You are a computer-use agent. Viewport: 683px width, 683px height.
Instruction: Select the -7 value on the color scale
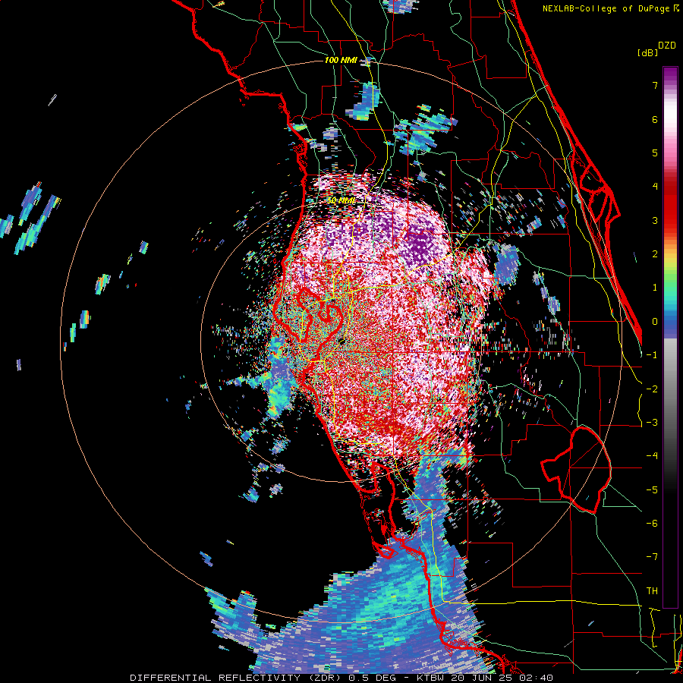click(x=652, y=557)
